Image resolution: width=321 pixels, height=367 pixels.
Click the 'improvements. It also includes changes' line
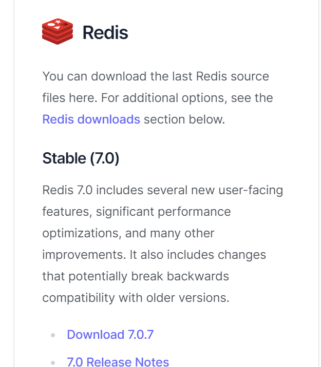click(154, 255)
